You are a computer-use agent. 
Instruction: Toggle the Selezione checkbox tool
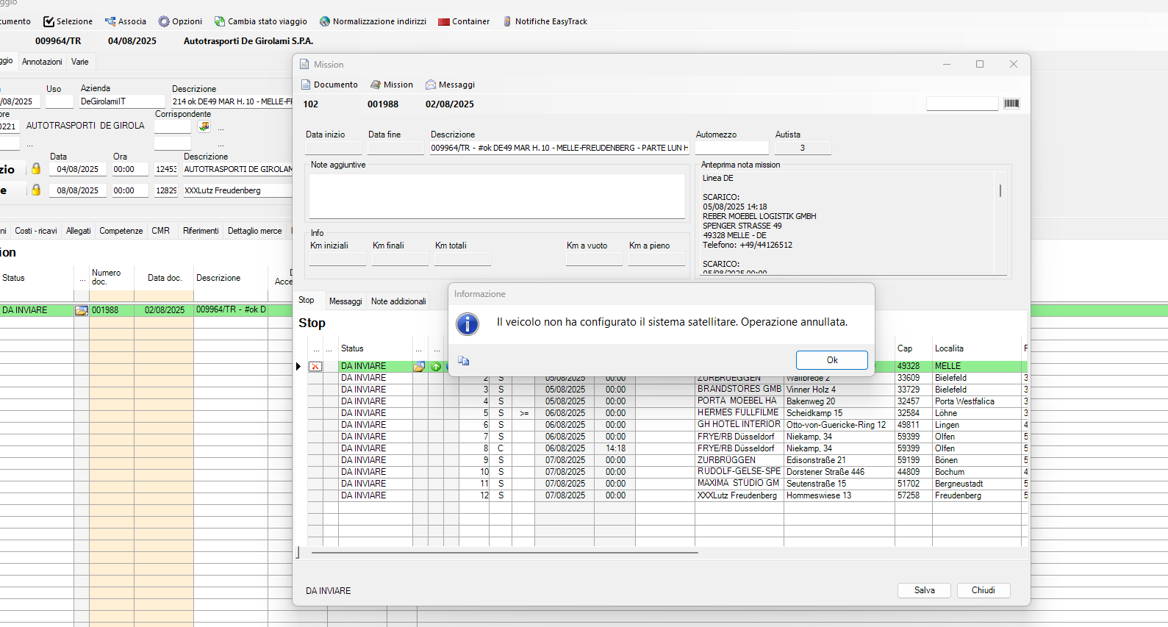(68, 21)
